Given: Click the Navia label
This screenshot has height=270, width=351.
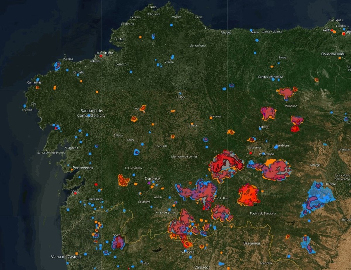Looking at the screenshot, I should pos(255,32).
